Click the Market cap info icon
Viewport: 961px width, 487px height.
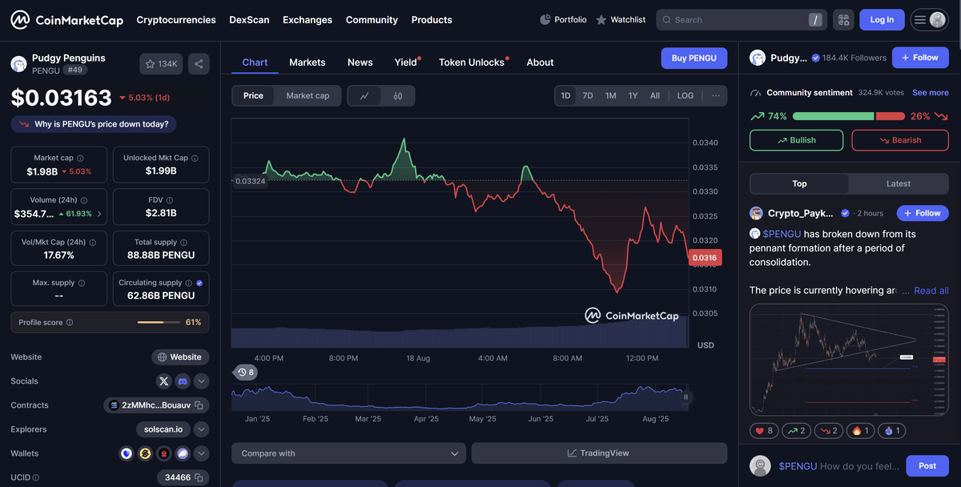click(x=80, y=159)
